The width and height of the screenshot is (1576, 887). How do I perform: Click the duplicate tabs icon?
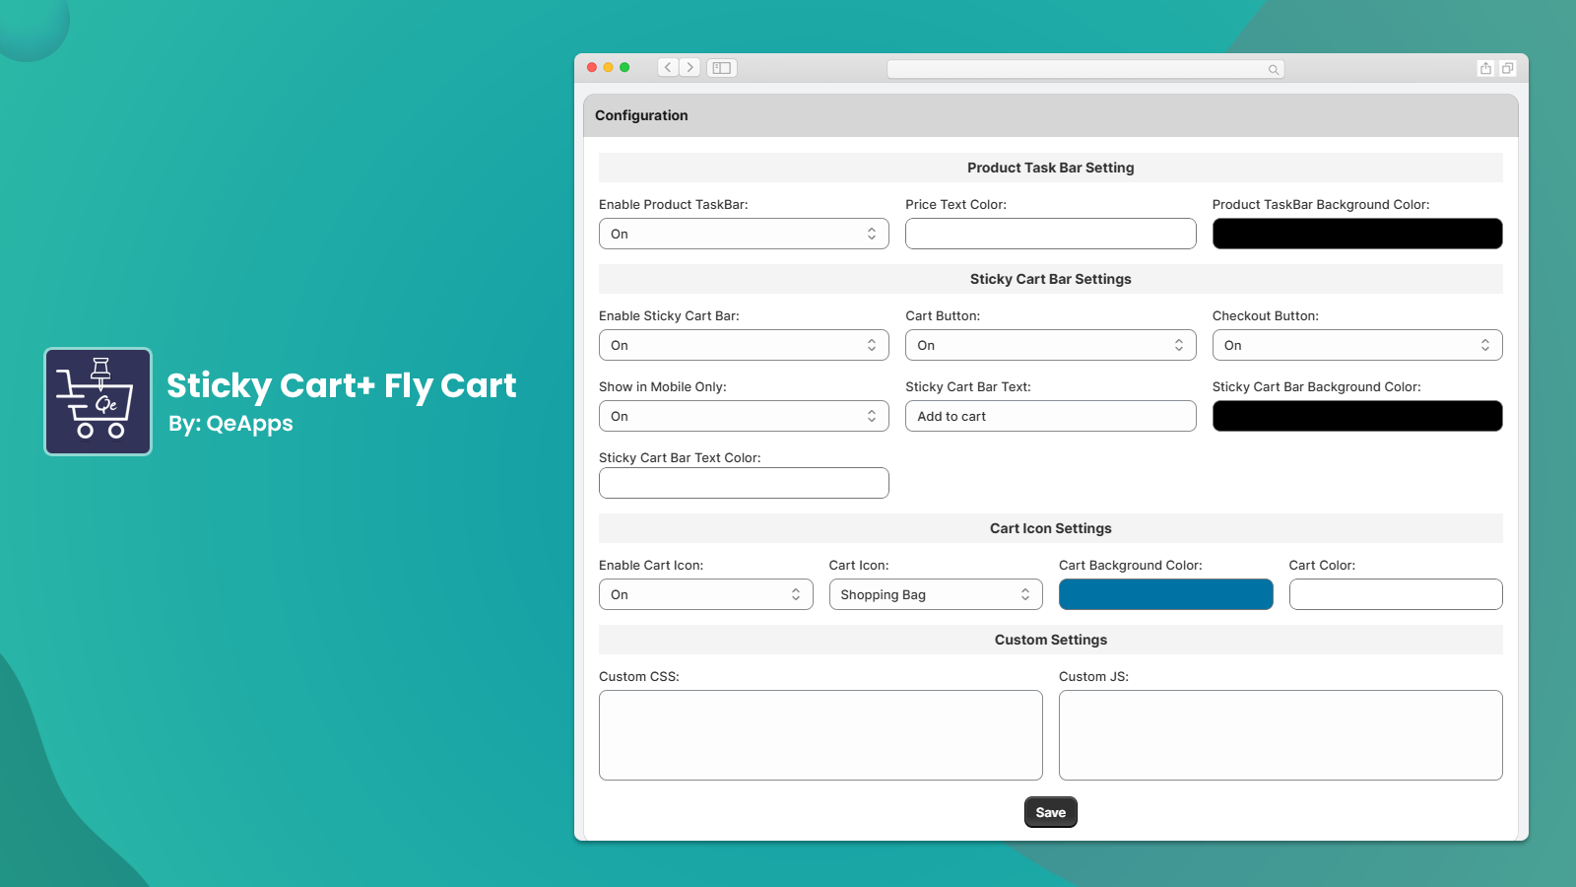click(x=1507, y=68)
